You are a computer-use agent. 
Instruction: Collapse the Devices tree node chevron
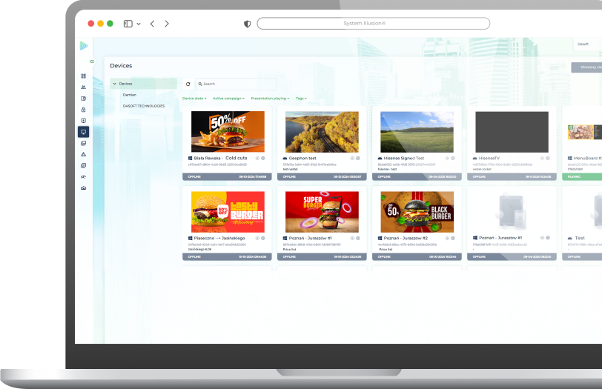click(114, 84)
